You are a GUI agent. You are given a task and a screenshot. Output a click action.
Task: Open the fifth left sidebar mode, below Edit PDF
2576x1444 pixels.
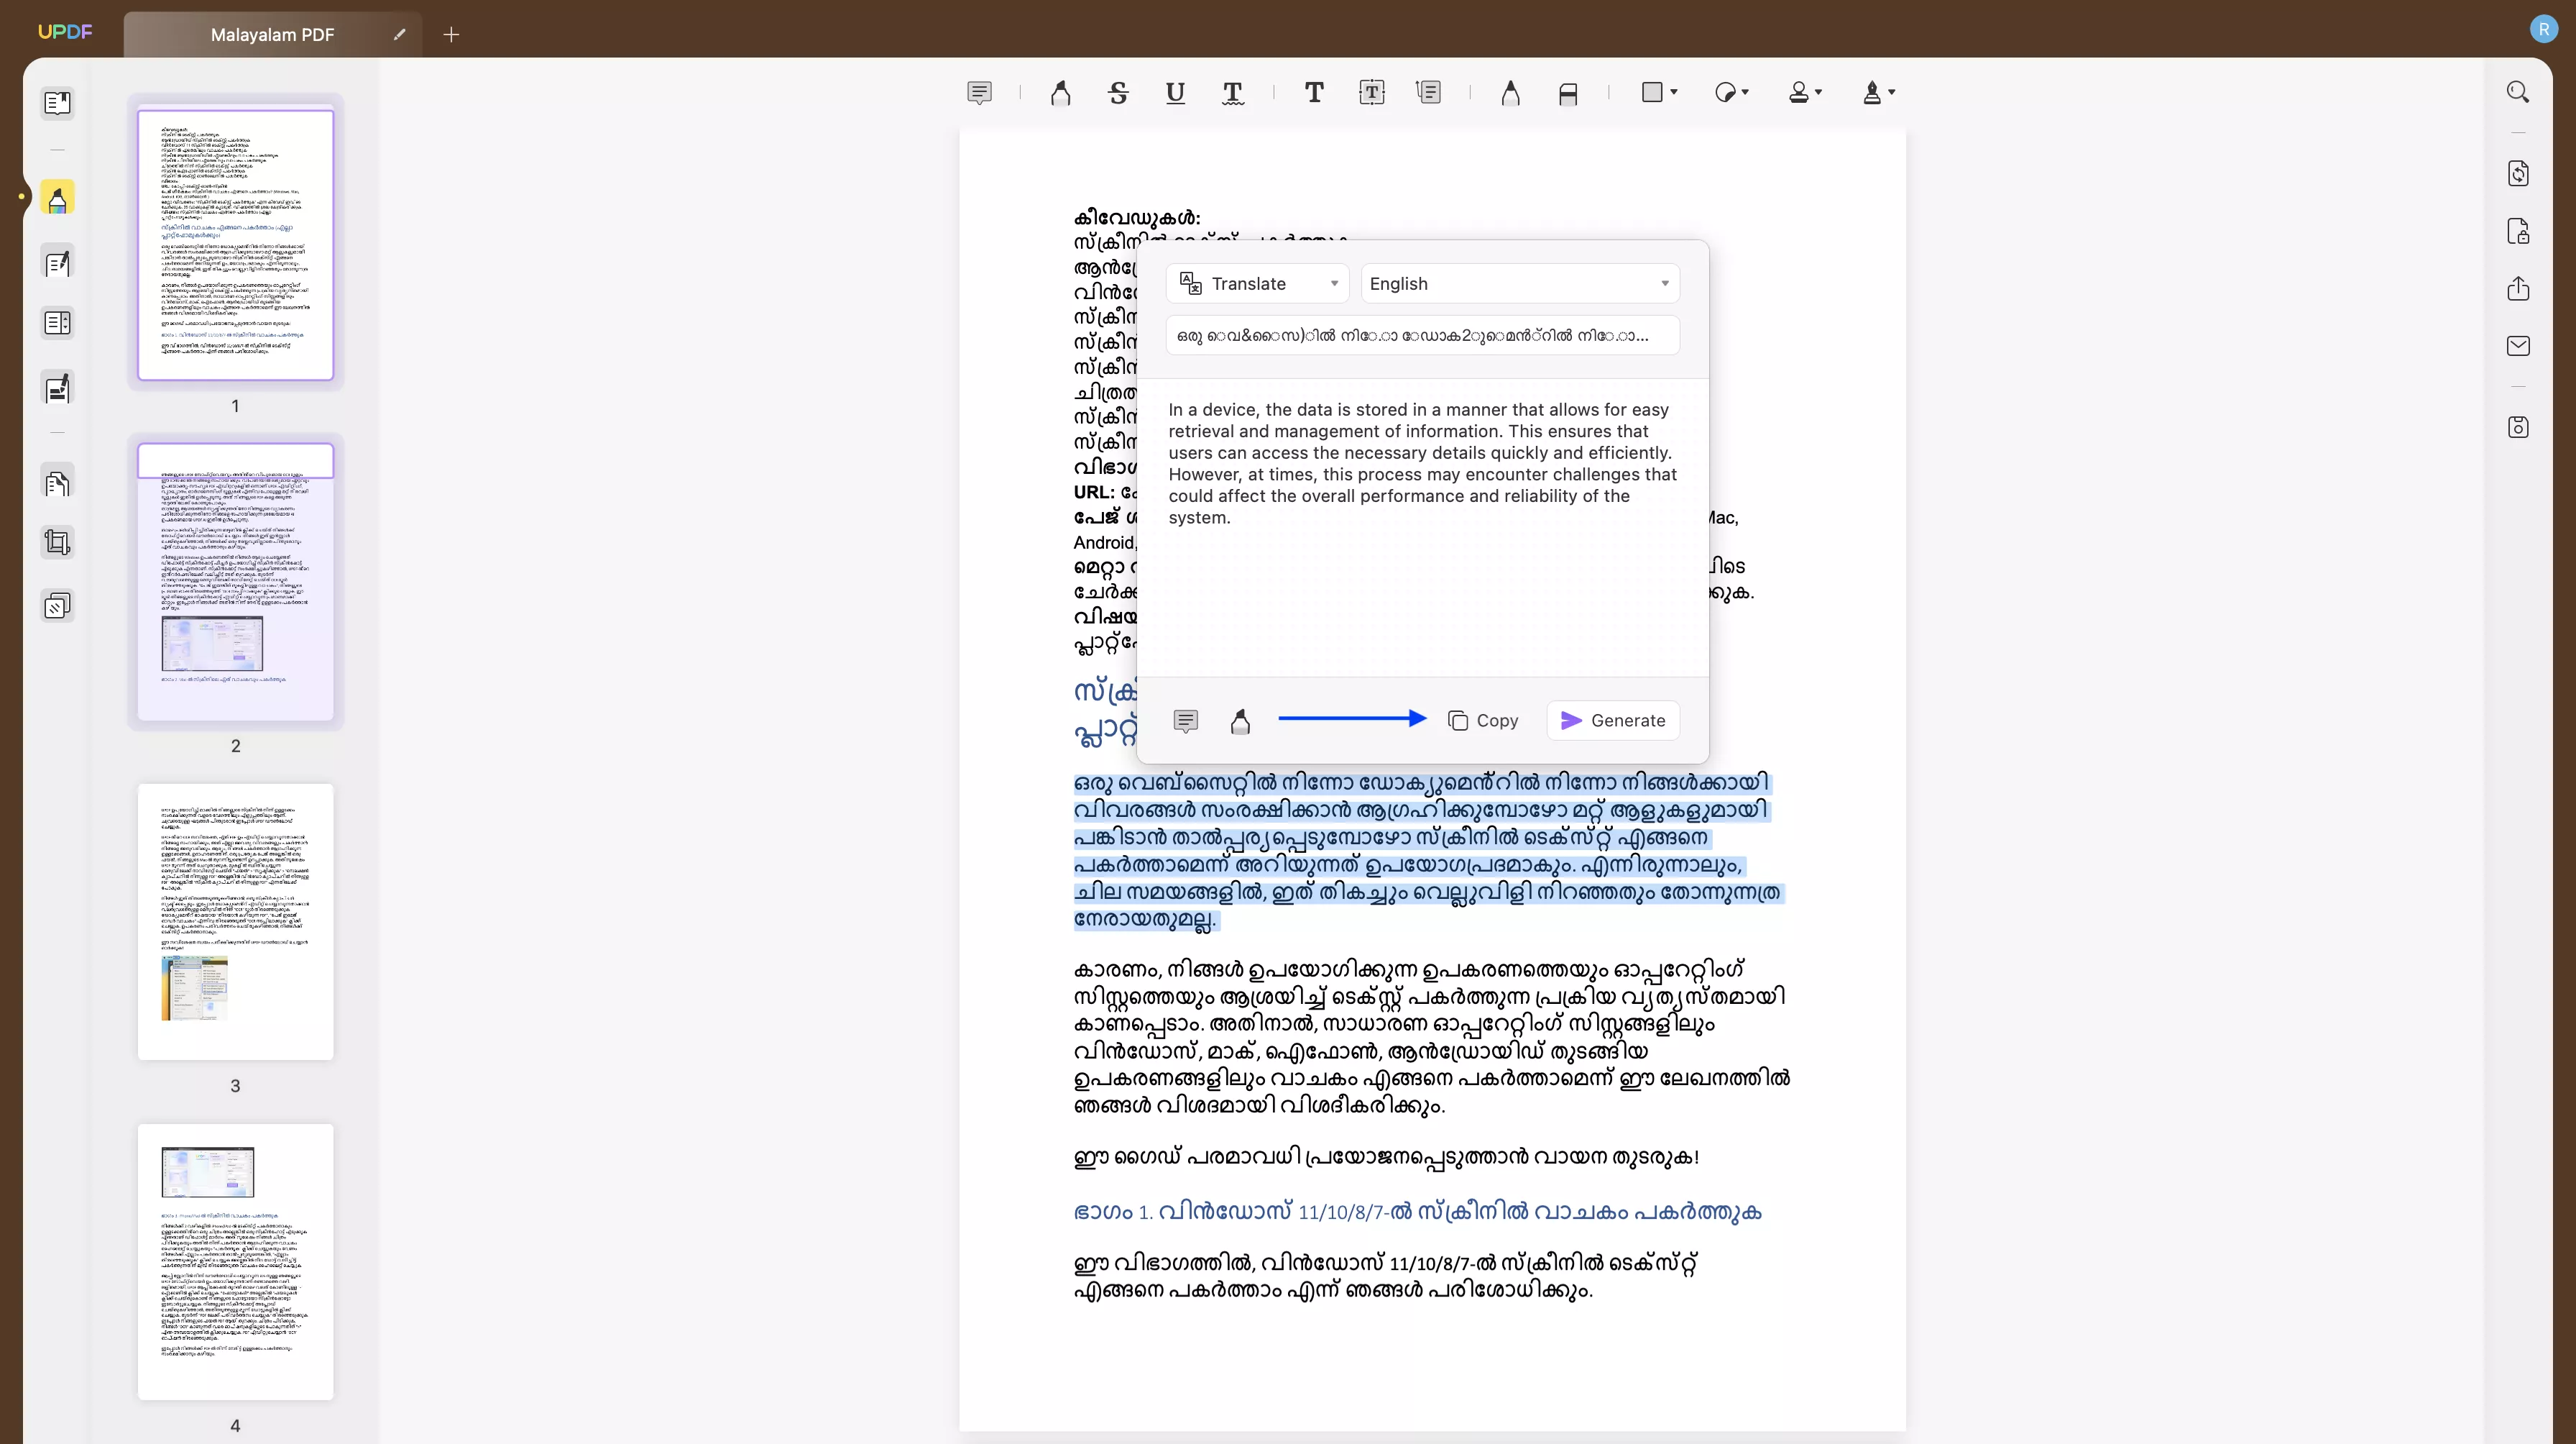click(57, 388)
